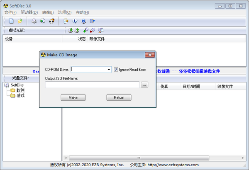Click the scrollbar right arrow

pos(243,158)
